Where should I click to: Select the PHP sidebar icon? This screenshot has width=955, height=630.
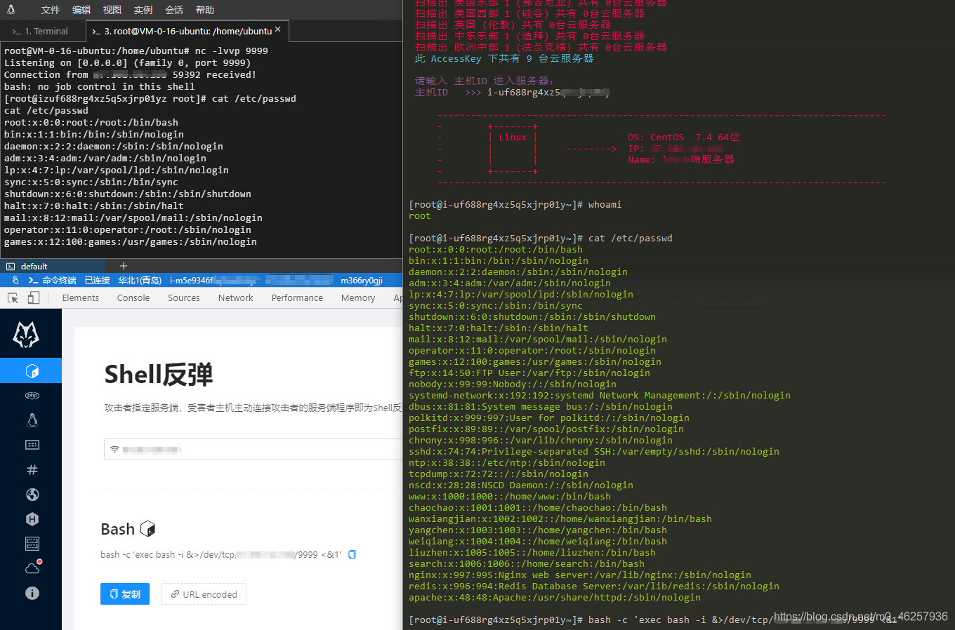pos(32,396)
